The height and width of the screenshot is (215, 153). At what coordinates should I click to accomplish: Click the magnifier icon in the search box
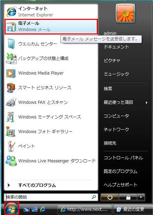[94, 197]
